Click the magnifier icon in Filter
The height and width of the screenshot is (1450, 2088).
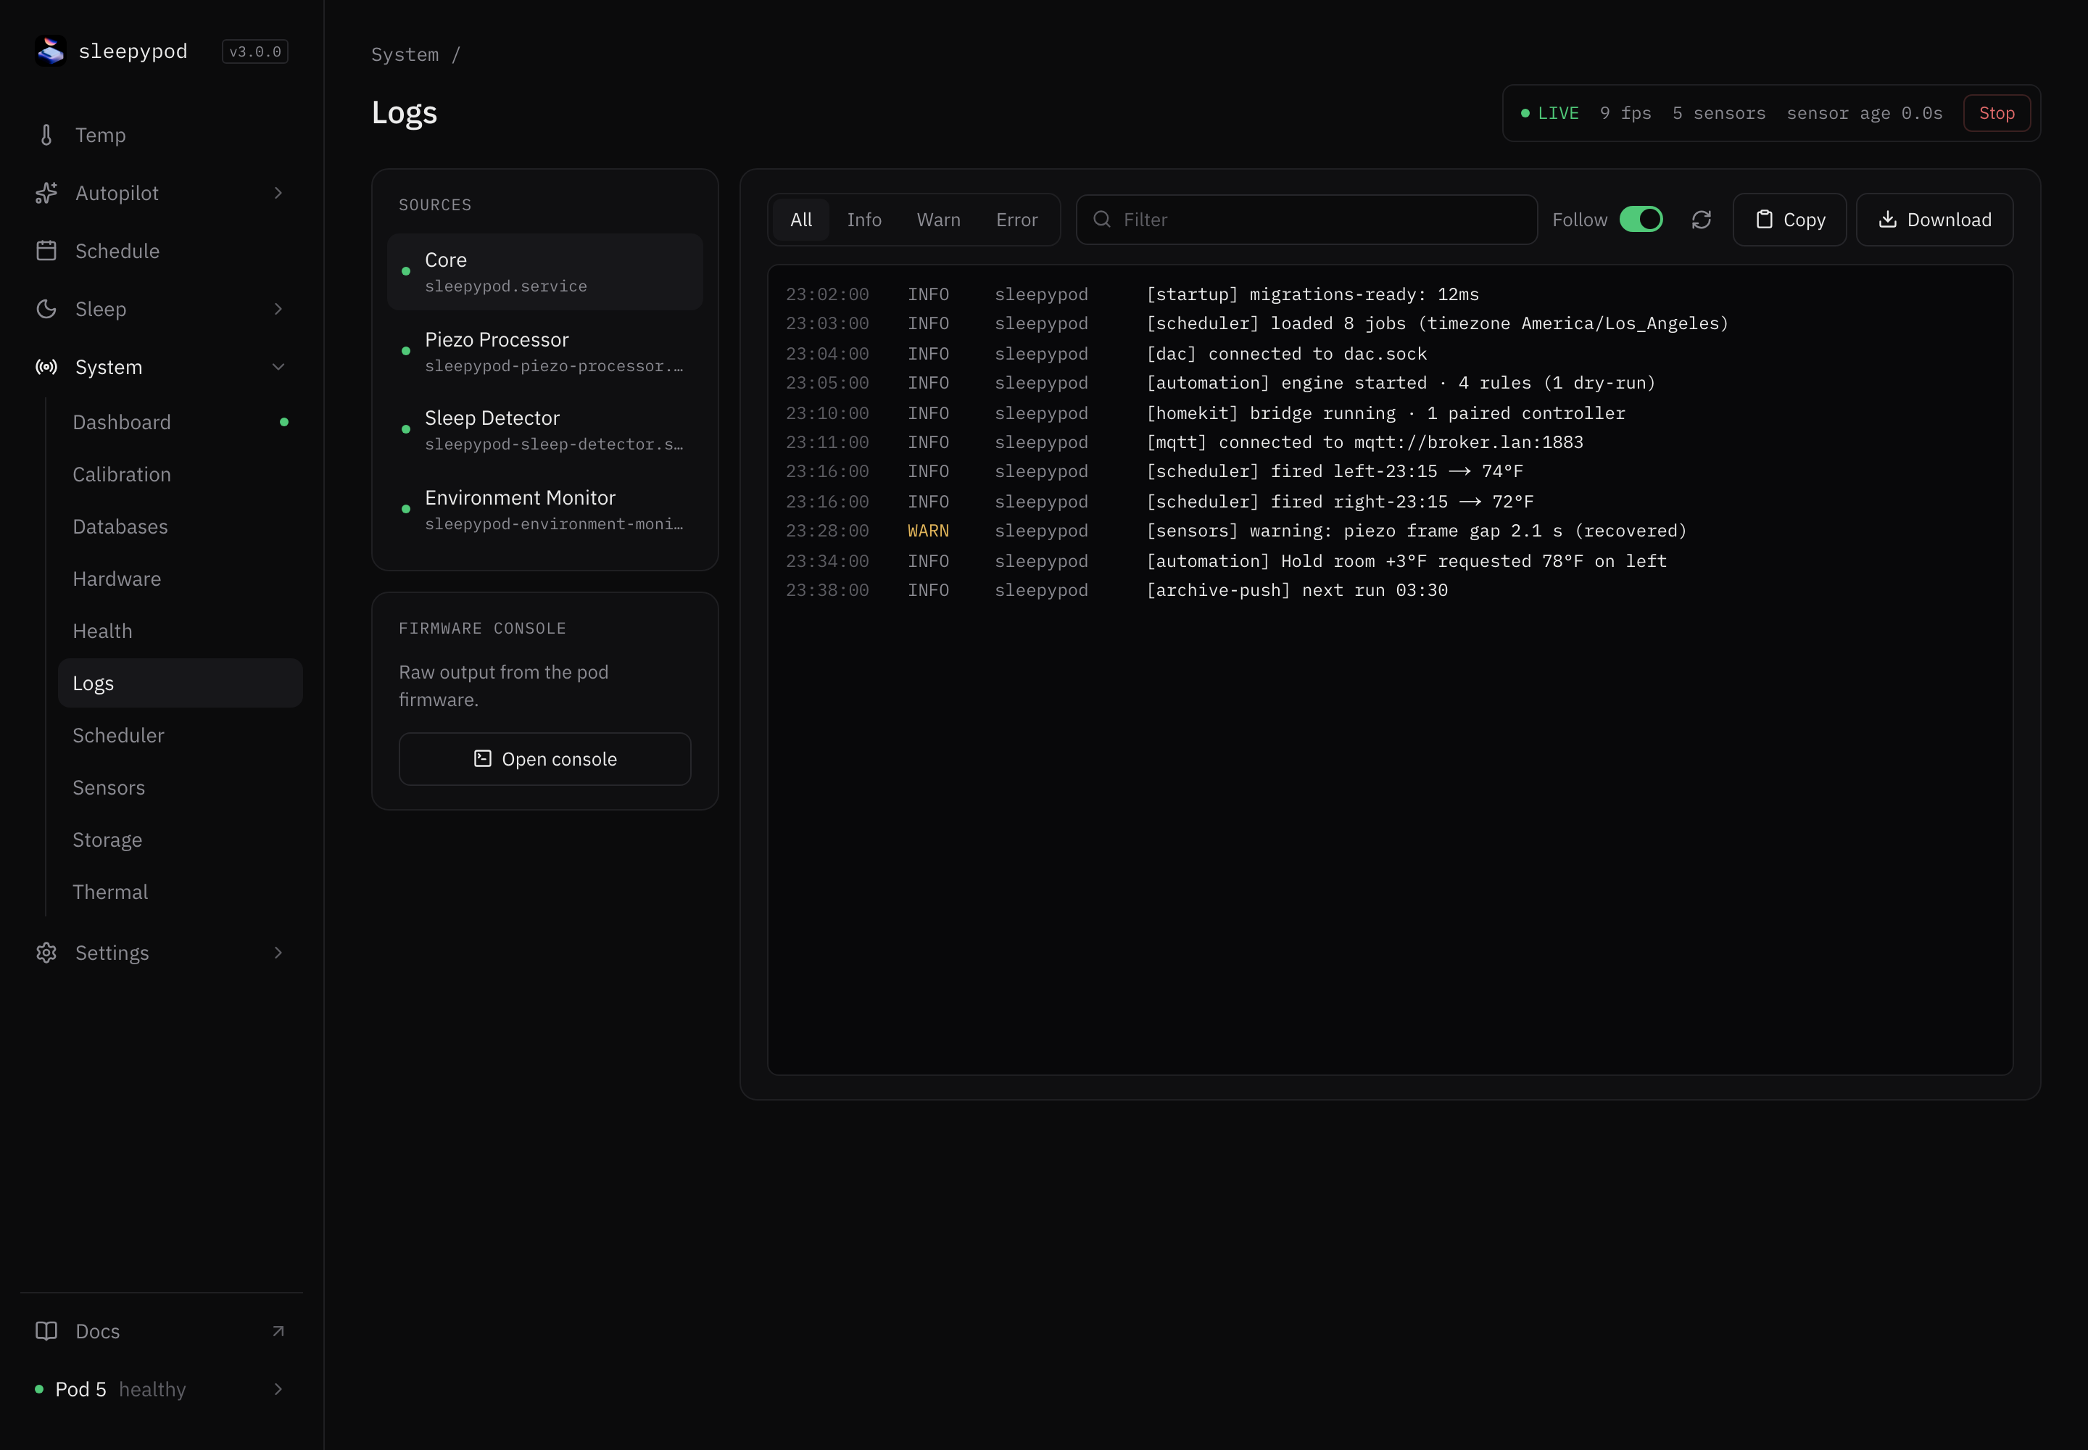pyautogui.click(x=1101, y=219)
